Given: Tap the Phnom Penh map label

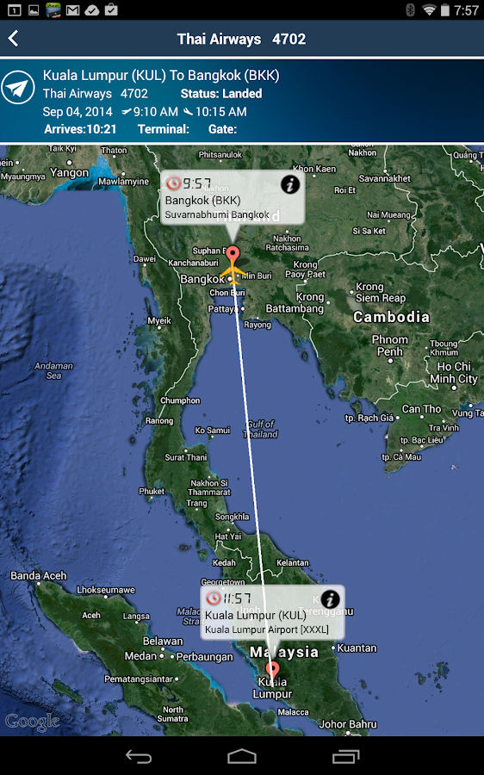Looking at the screenshot, I should [x=390, y=345].
